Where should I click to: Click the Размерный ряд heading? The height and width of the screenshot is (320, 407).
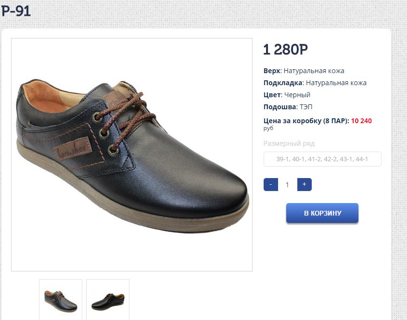click(289, 143)
